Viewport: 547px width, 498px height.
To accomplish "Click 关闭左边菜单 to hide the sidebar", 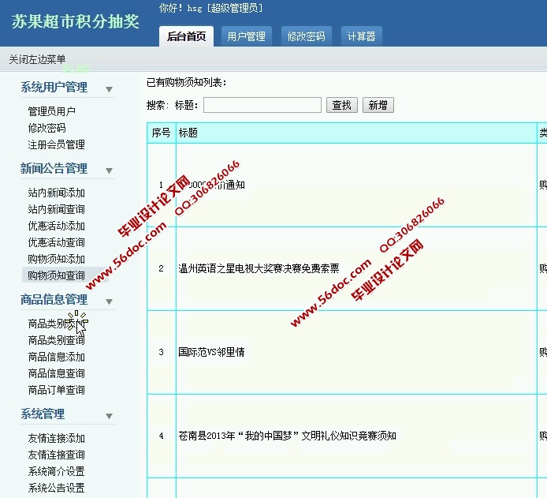I will [x=37, y=59].
